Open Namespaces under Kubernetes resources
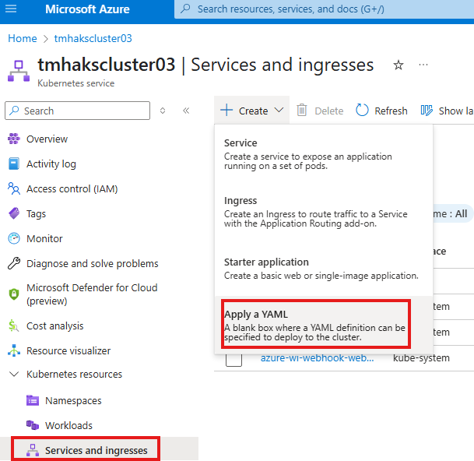The height and width of the screenshot is (461, 474). pyautogui.click(x=73, y=401)
